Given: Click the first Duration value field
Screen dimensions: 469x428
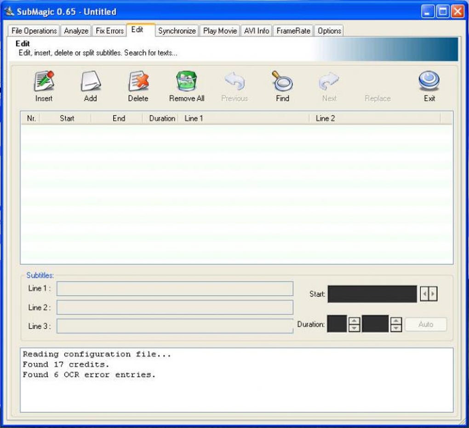Looking at the screenshot, I should [x=337, y=324].
